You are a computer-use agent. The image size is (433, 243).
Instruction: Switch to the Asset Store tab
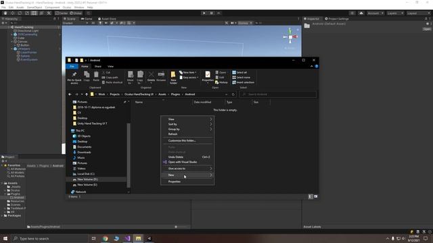click(107, 19)
